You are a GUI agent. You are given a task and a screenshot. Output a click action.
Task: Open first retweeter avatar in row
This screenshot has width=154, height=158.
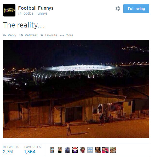point(52,150)
